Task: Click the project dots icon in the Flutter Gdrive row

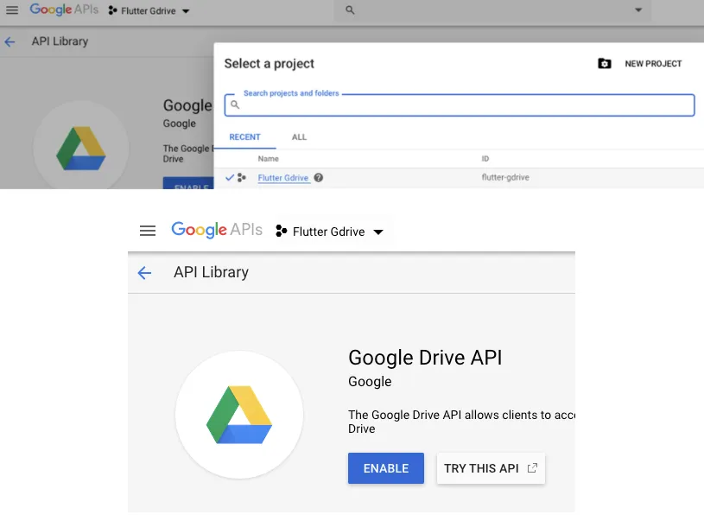Action: (x=242, y=177)
